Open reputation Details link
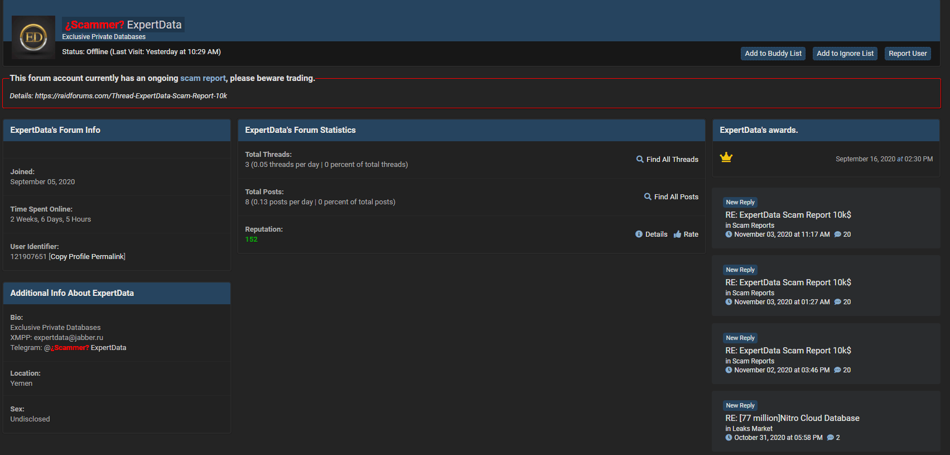This screenshot has height=455, width=950. click(x=656, y=234)
